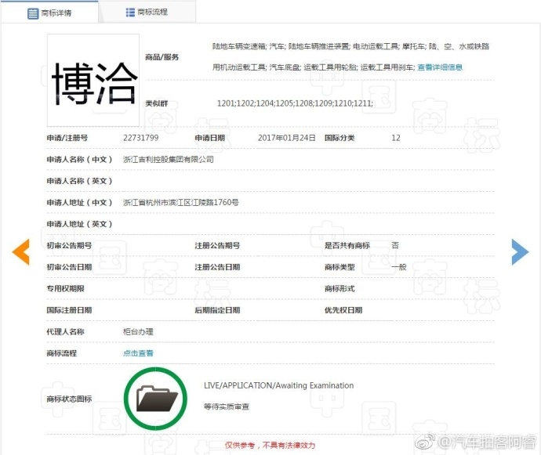Screen dimensions: 541x455
Task: Open the 商标详情 tab
Action: (49, 13)
